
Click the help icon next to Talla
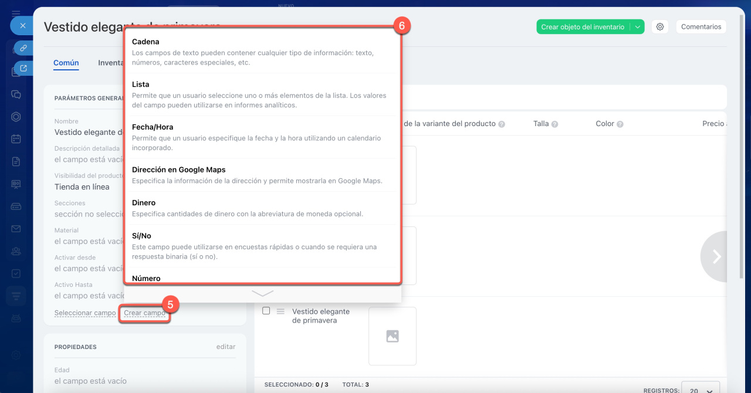(554, 124)
